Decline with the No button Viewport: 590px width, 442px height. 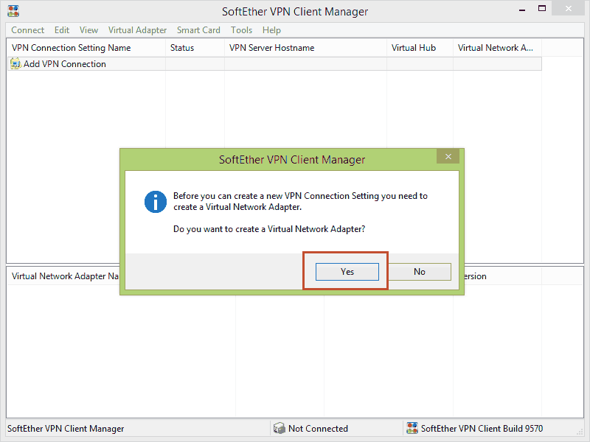point(420,272)
